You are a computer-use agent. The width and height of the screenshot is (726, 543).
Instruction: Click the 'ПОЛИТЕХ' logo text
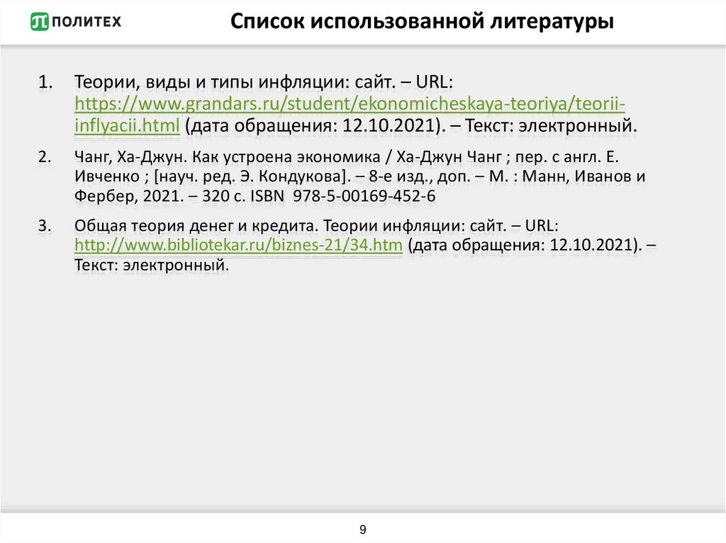click(x=86, y=21)
